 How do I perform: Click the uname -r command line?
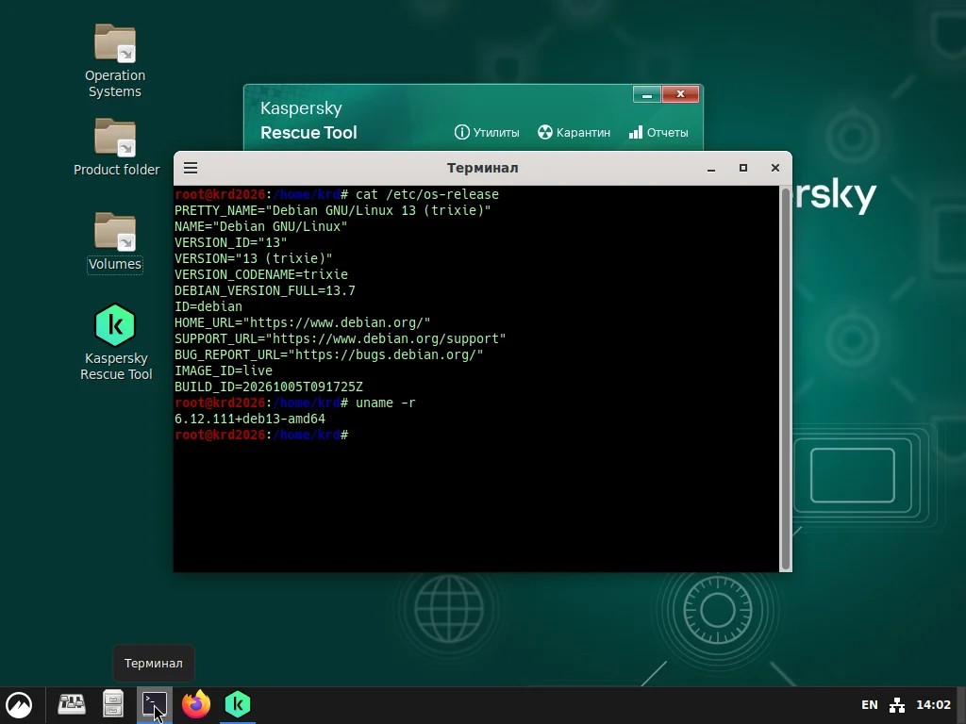tap(295, 403)
